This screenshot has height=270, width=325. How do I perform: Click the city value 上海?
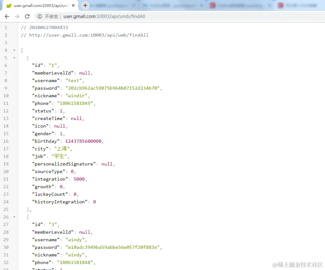[x=62, y=148]
